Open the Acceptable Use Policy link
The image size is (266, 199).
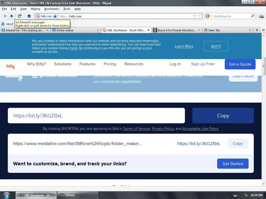click(x=201, y=129)
